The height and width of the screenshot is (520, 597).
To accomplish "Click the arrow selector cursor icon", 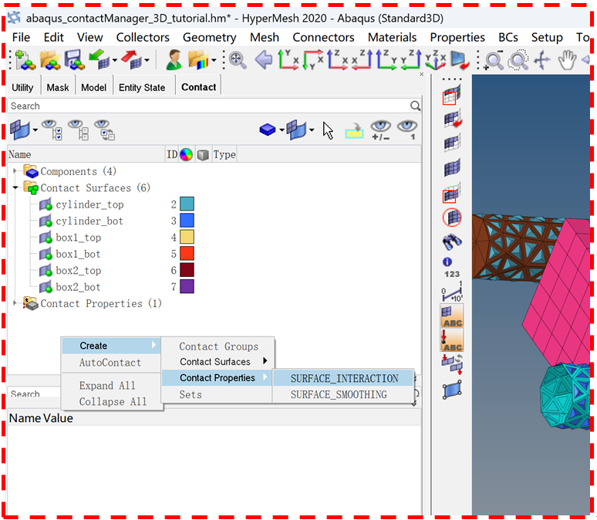I will click(x=328, y=130).
